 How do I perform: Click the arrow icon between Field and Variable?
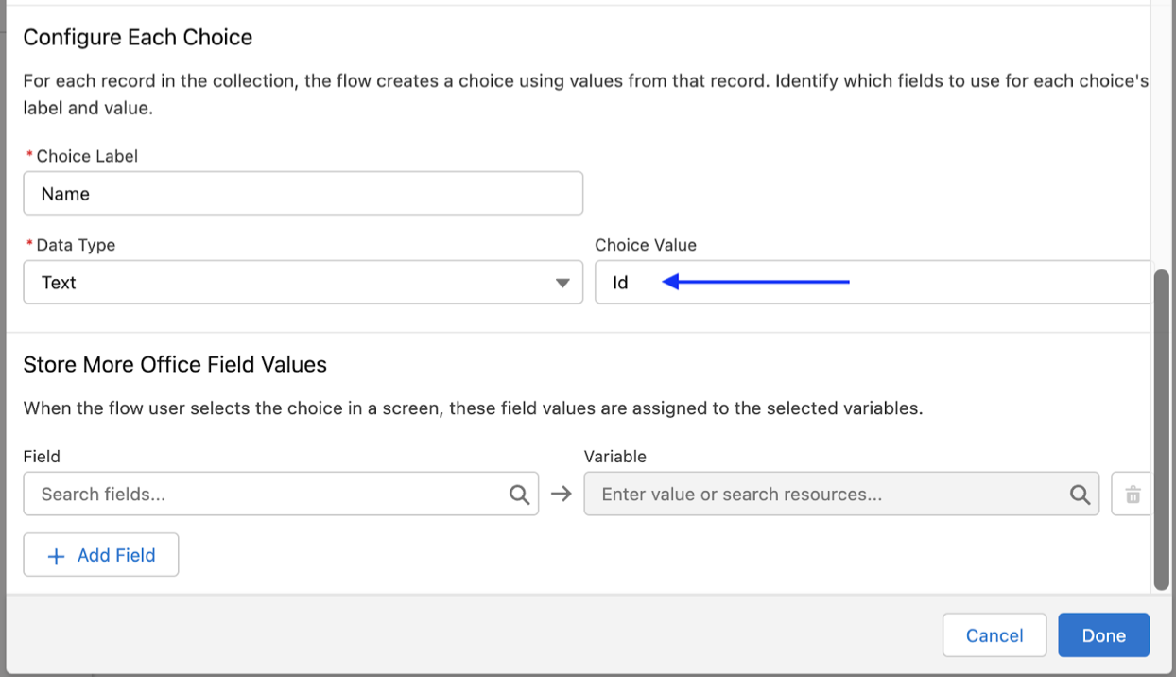point(560,494)
